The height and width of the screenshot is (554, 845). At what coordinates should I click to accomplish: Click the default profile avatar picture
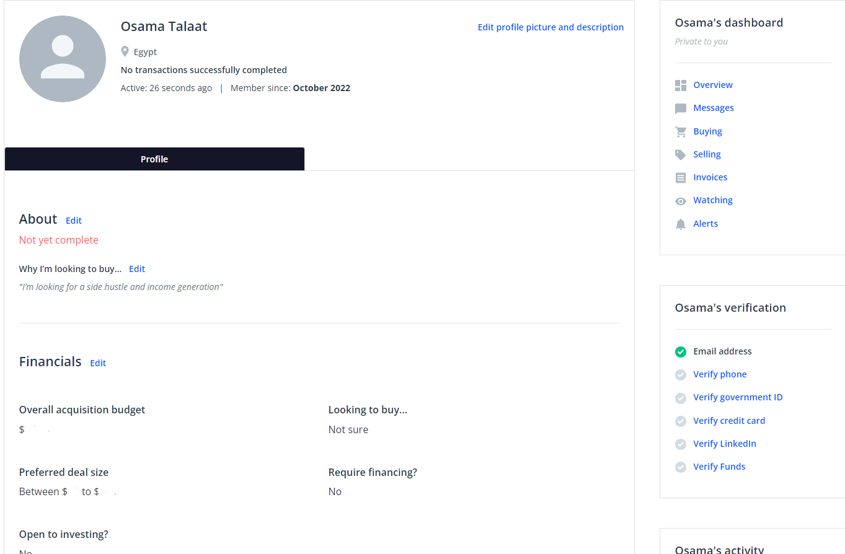click(x=63, y=59)
